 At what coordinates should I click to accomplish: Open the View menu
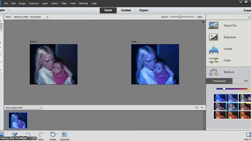[x=73, y=4]
